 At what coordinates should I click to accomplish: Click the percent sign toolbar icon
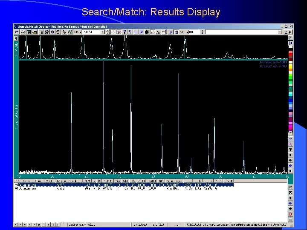(x=64, y=32)
